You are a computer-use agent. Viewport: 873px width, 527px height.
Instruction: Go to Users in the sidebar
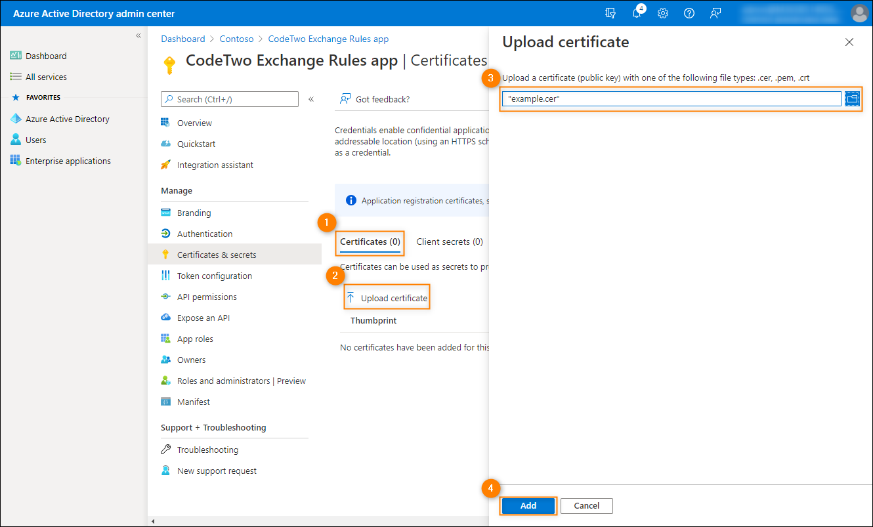point(36,140)
